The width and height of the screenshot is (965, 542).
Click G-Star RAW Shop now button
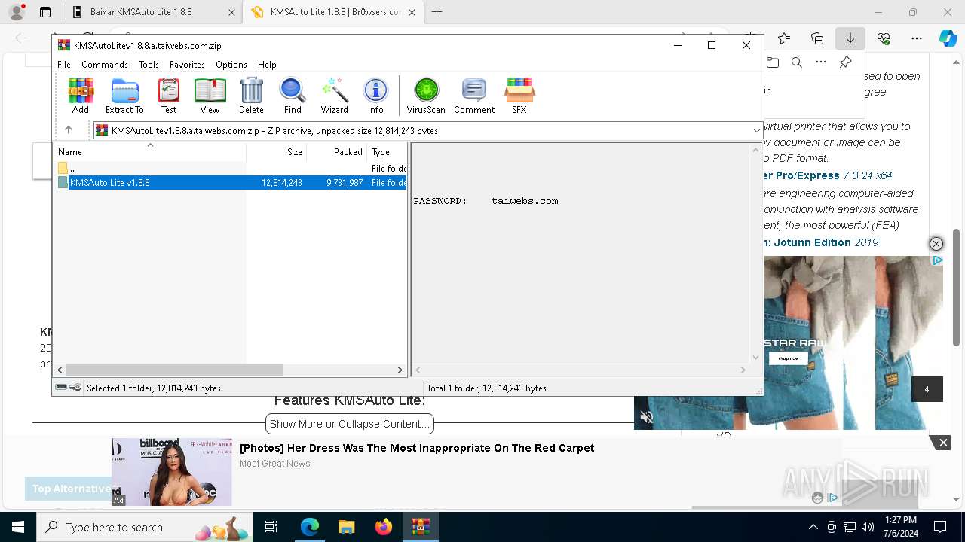(x=788, y=358)
